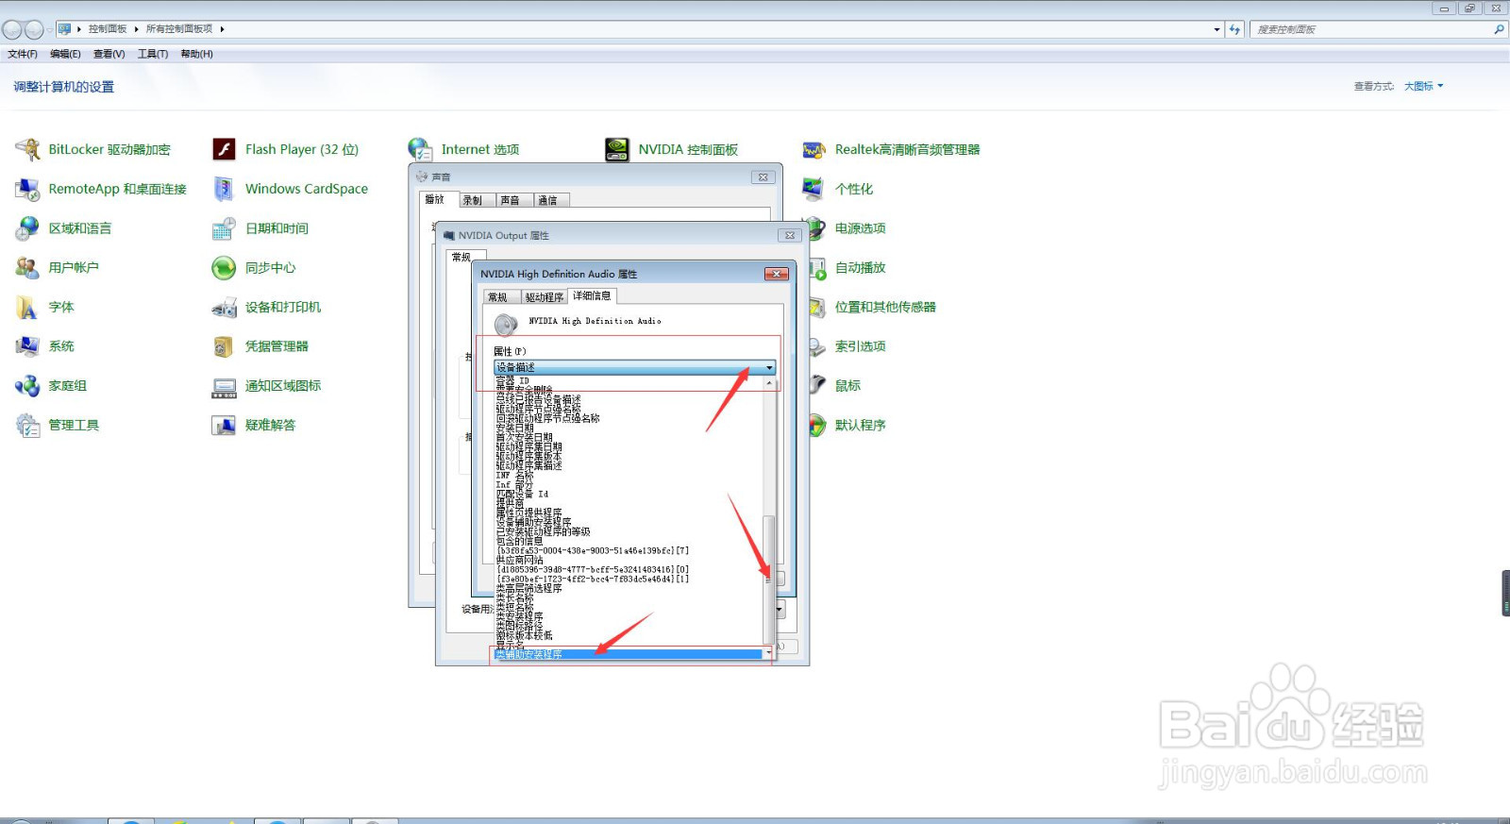Open the 帮助(H) menu
This screenshot has height=824, width=1510.
(x=196, y=54)
